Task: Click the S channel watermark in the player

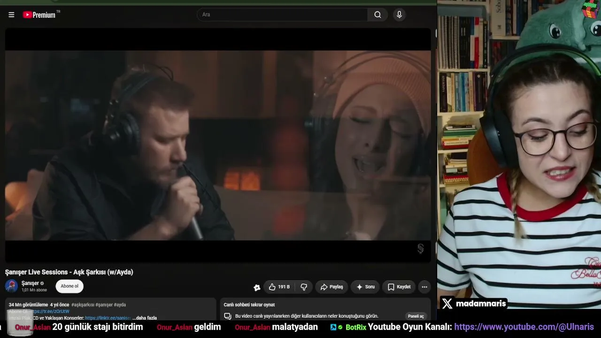Action: pyautogui.click(x=421, y=249)
